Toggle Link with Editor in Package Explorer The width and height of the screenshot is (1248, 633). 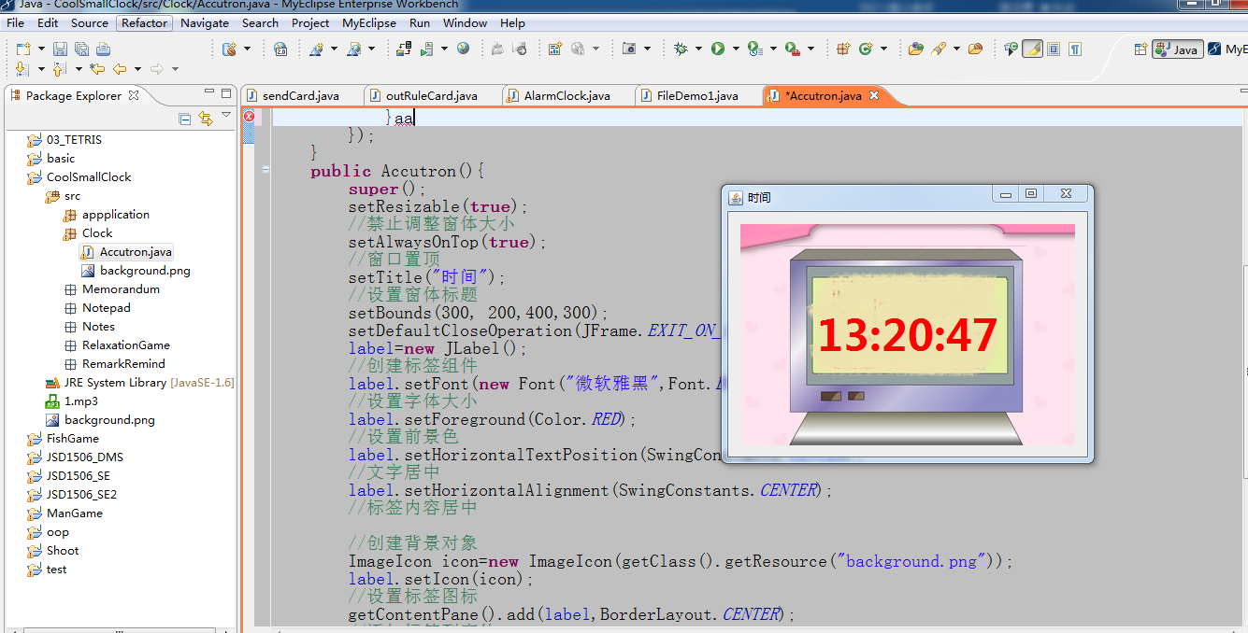[x=205, y=119]
